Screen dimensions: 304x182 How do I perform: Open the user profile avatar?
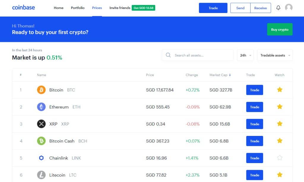coord(289,7)
